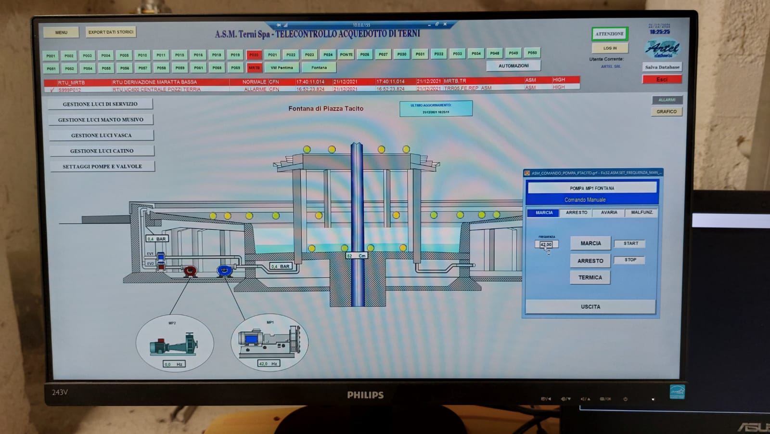Click EXPORT DATI STORICI

(x=111, y=32)
